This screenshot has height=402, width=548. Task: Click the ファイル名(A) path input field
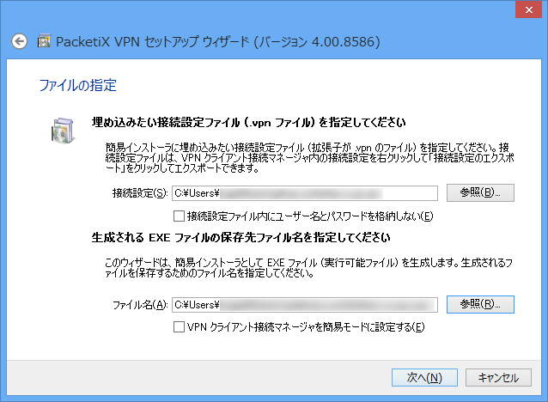coord(305,305)
